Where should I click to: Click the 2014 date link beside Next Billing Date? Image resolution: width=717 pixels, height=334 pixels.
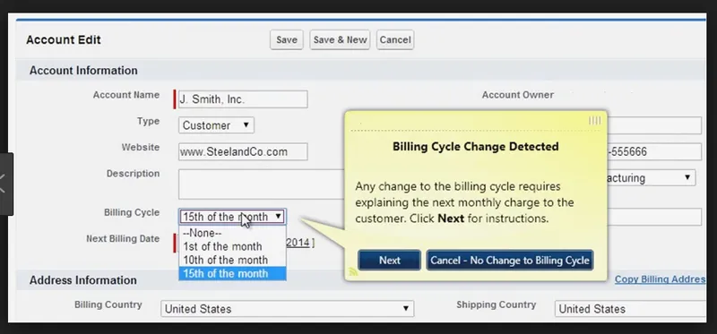coord(298,243)
